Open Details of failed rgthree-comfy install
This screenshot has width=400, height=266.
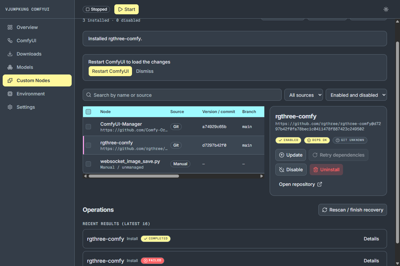371,261
